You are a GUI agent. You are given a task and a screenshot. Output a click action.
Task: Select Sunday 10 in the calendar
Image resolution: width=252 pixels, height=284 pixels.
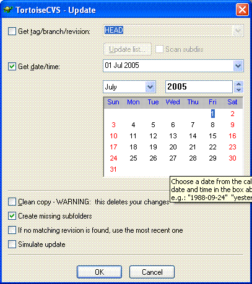pyautogui.click(x=113, y=136)
